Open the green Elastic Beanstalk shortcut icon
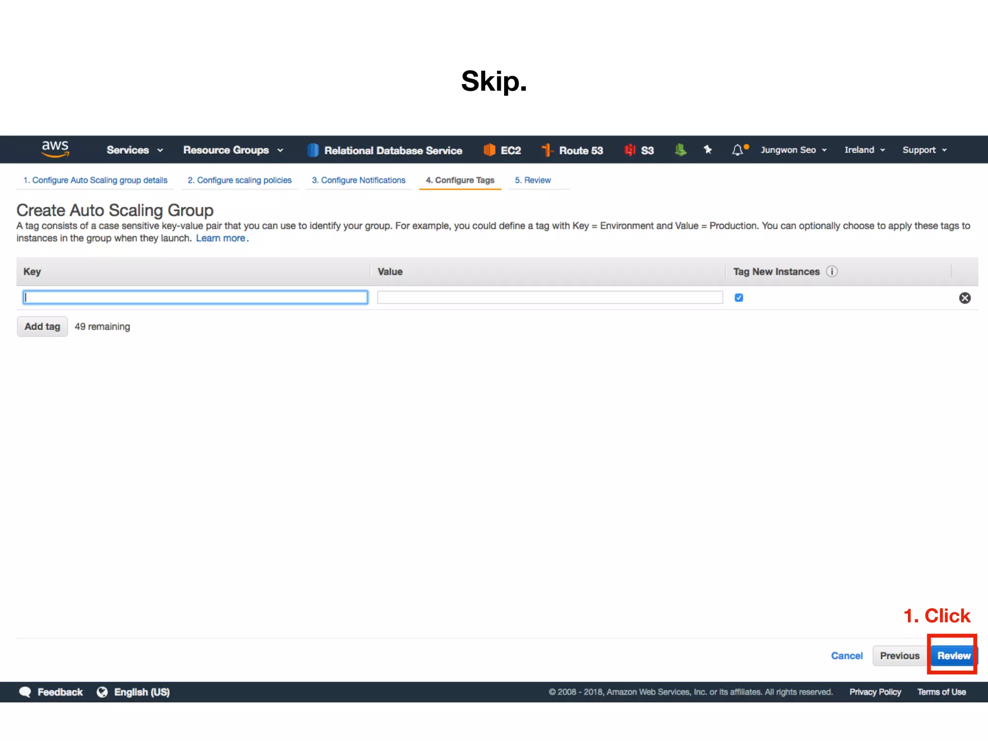This screenshot has height=741, width=988. coord(680,150)
